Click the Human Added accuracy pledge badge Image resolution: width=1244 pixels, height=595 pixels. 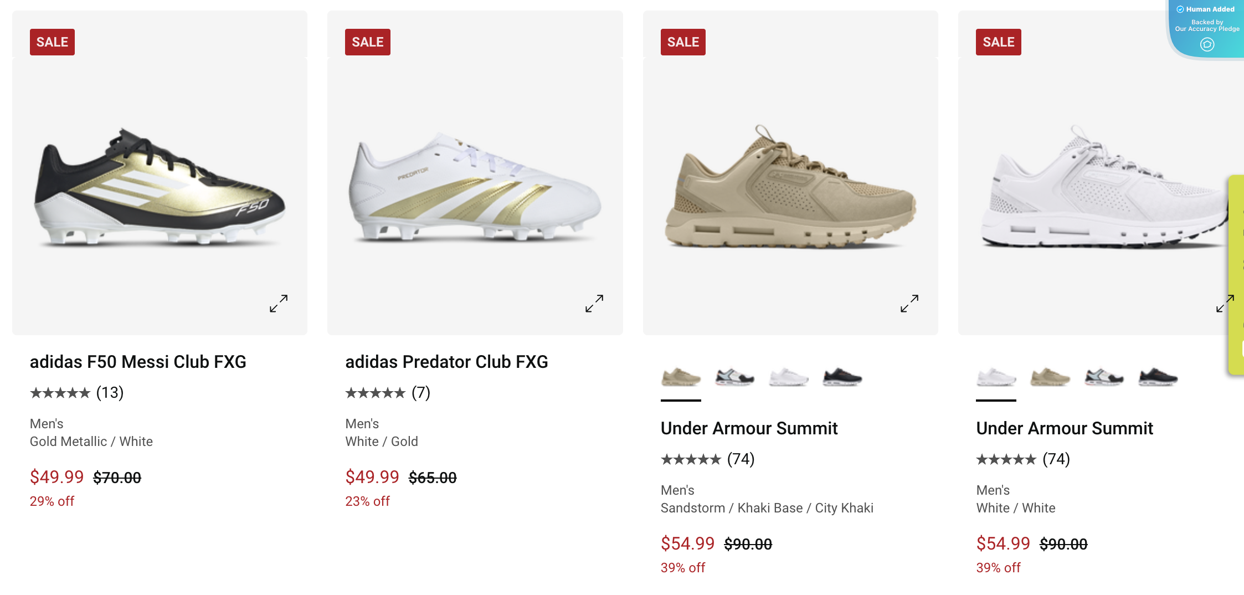(1206, 28)
